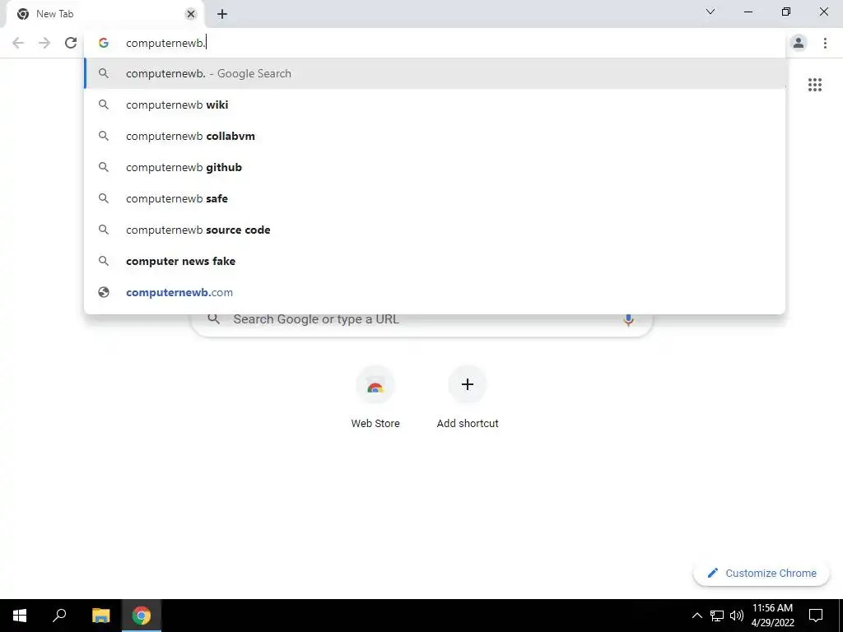This screenshot has width=843, height=632.
Task: Open the Windows Start menu
Action: [20, 616]
